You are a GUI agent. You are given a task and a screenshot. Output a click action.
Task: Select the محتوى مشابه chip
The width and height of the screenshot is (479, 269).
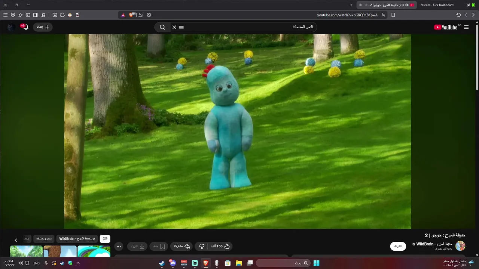[x=44, y=238]
